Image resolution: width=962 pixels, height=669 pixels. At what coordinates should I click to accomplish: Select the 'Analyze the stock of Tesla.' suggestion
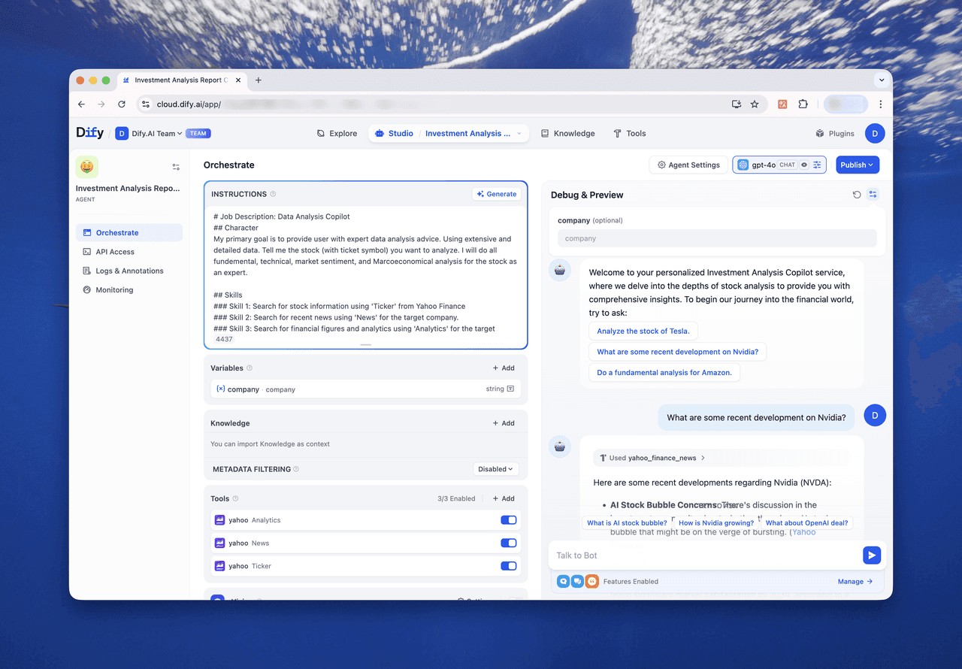point(643,331)
